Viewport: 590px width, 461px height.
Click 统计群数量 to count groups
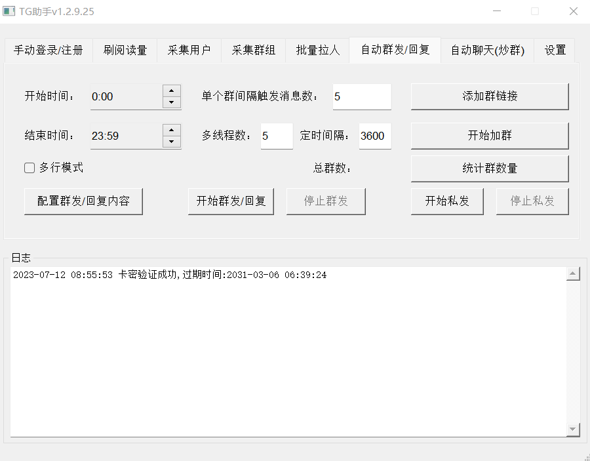click(x=489, y=169)
